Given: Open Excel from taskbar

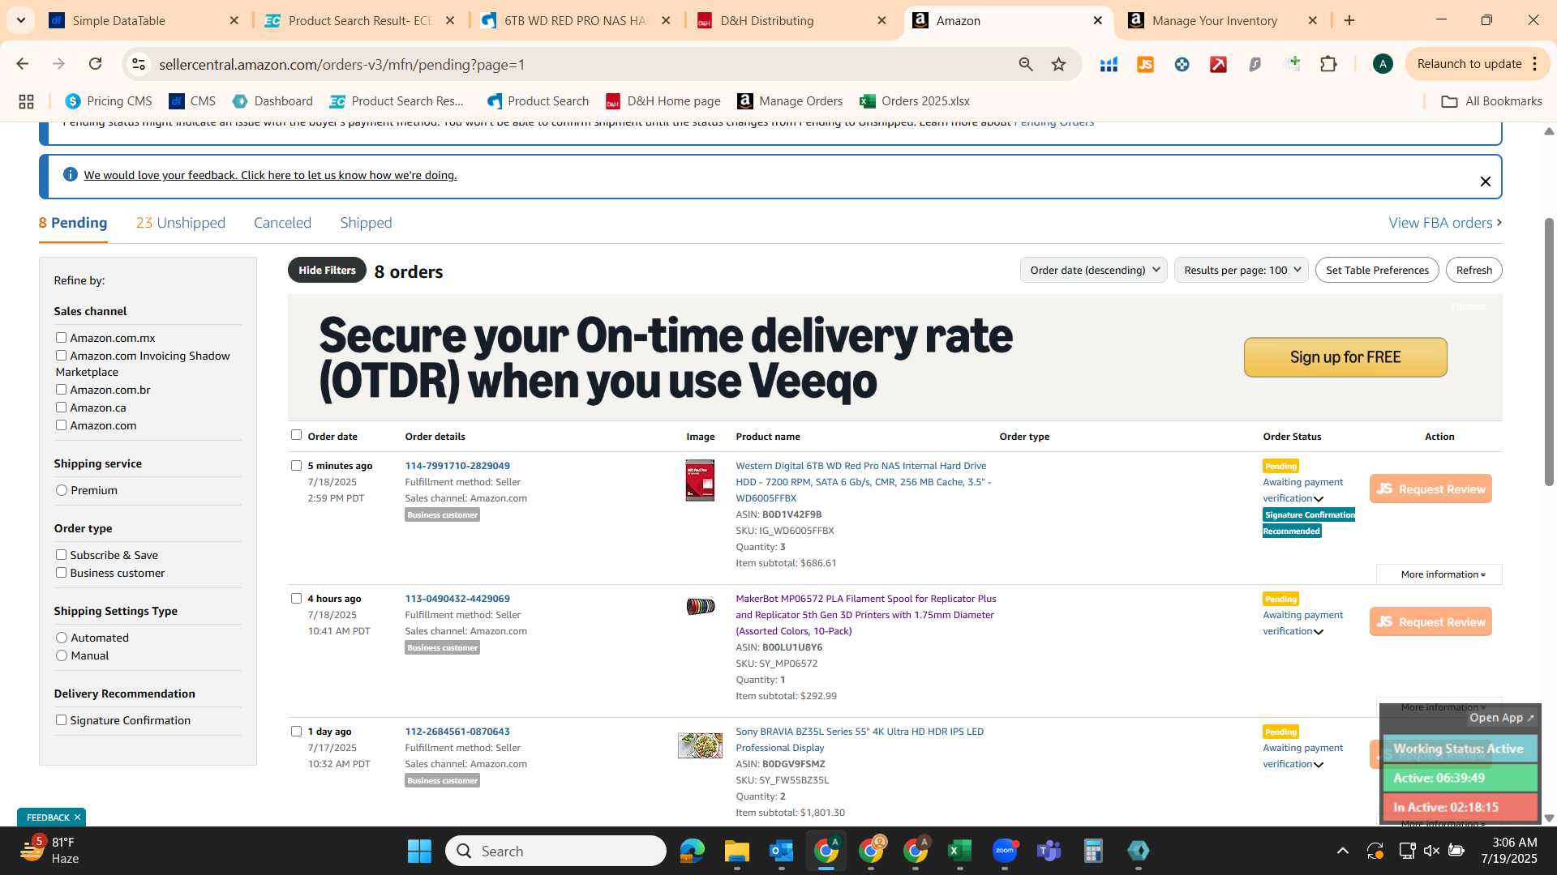Looking at the screenshot, I should [x=959, y=851].
